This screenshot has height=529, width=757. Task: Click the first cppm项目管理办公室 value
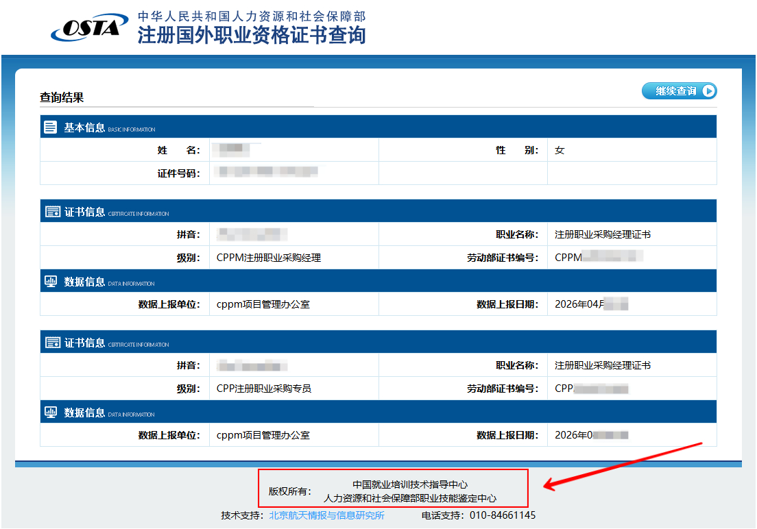[263, 304]
